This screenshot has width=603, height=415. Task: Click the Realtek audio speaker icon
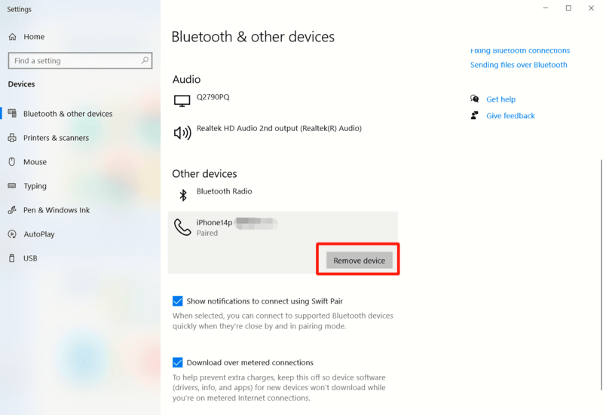click(182, 133)
